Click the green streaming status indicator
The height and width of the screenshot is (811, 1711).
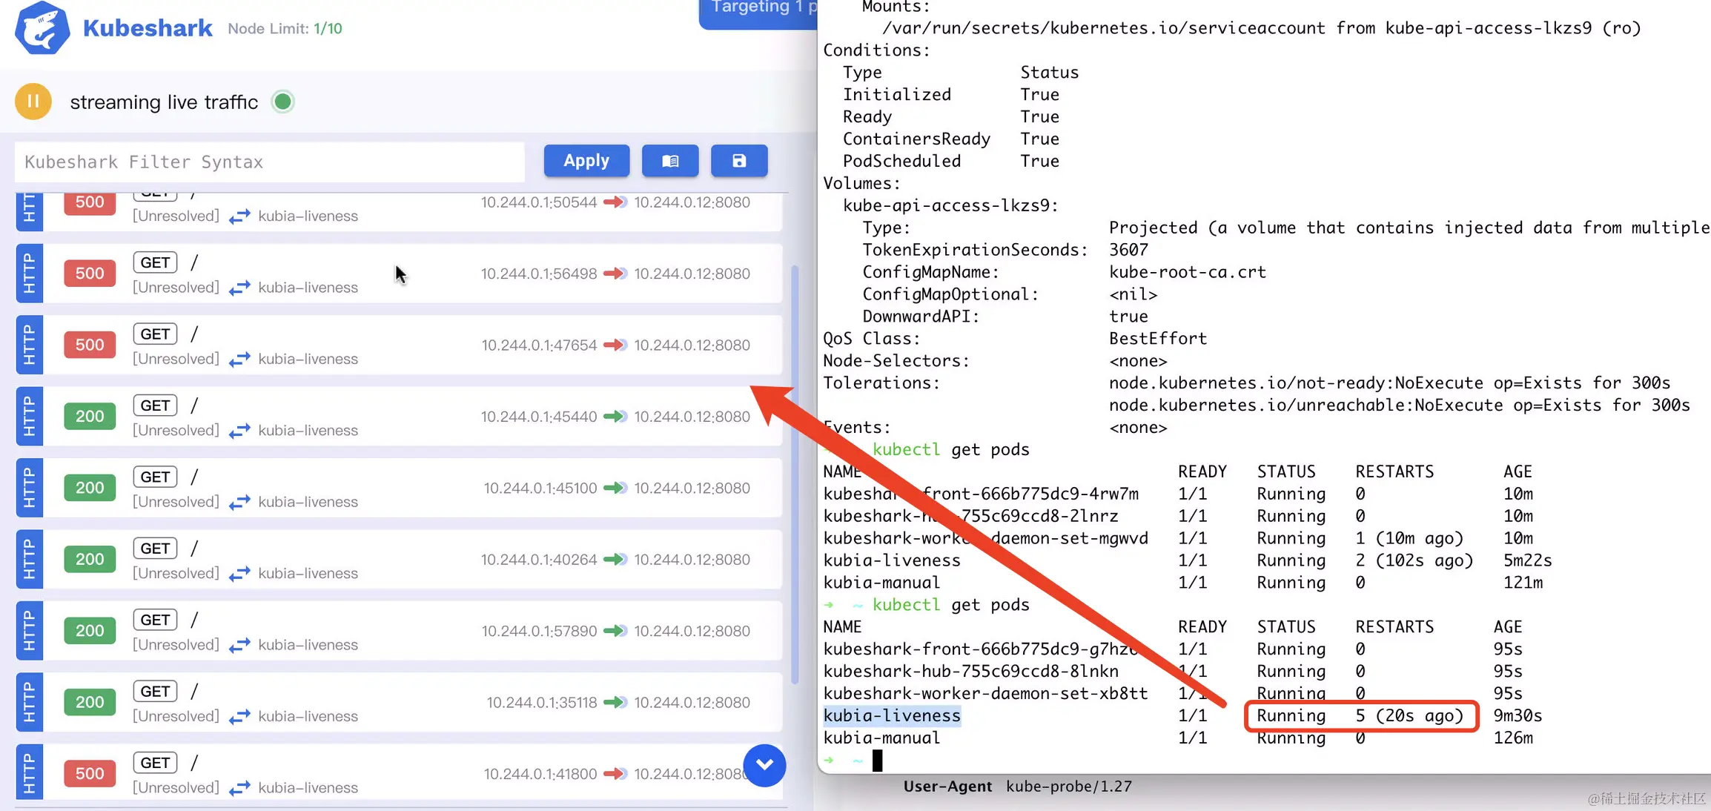click(282, 102)
